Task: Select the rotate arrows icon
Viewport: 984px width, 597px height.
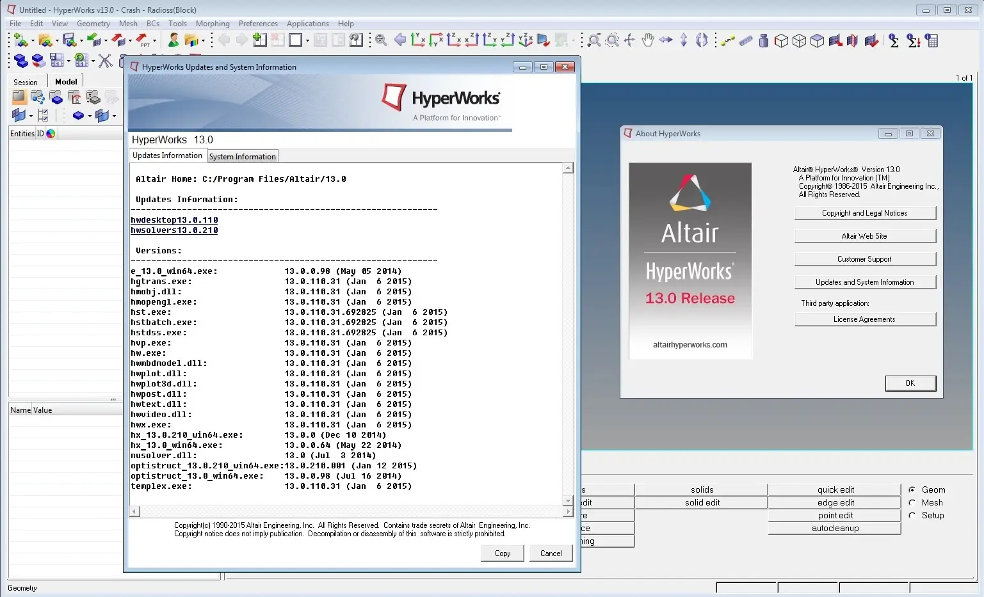Action: pos(702,40)
